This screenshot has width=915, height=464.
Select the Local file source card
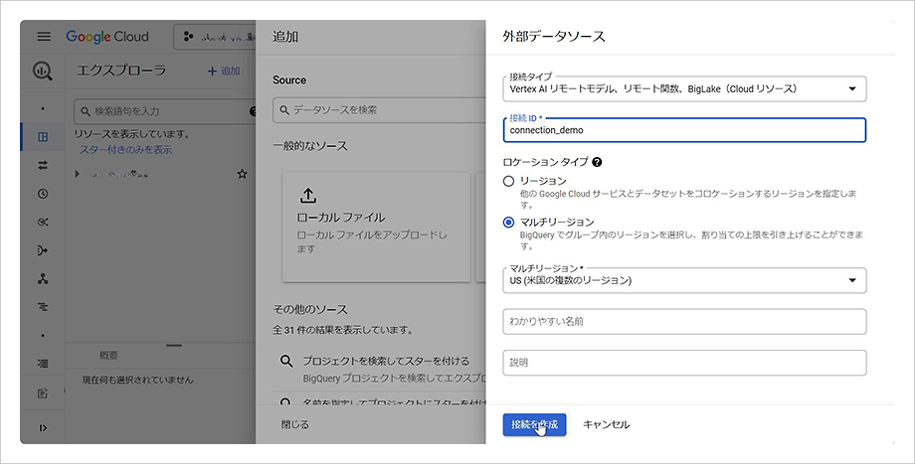(376, 228)
